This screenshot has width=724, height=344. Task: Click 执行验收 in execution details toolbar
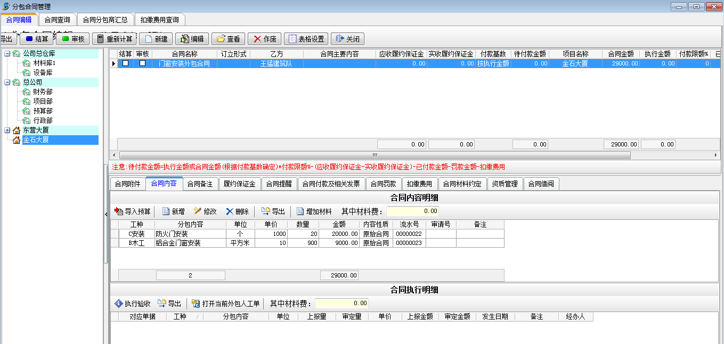tap(133, 304)
